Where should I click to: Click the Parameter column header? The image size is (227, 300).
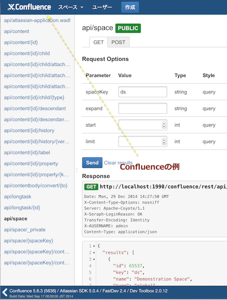click(x=98, y=75)
